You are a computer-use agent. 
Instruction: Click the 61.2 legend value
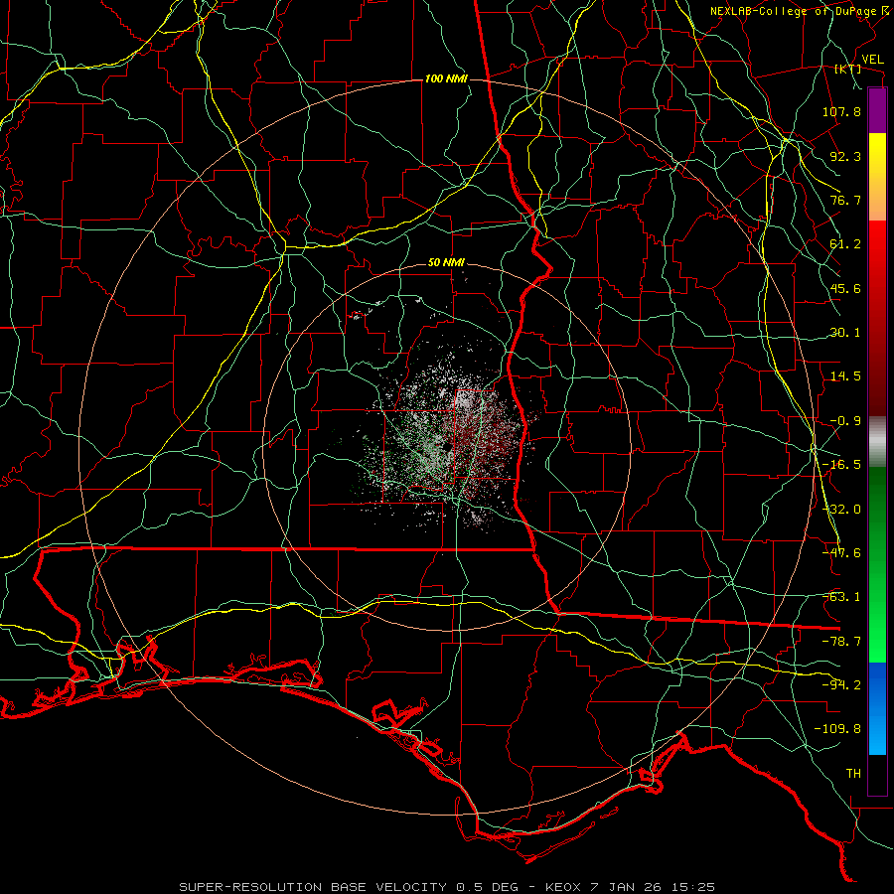pyautogui.click(x=845, y=244)
